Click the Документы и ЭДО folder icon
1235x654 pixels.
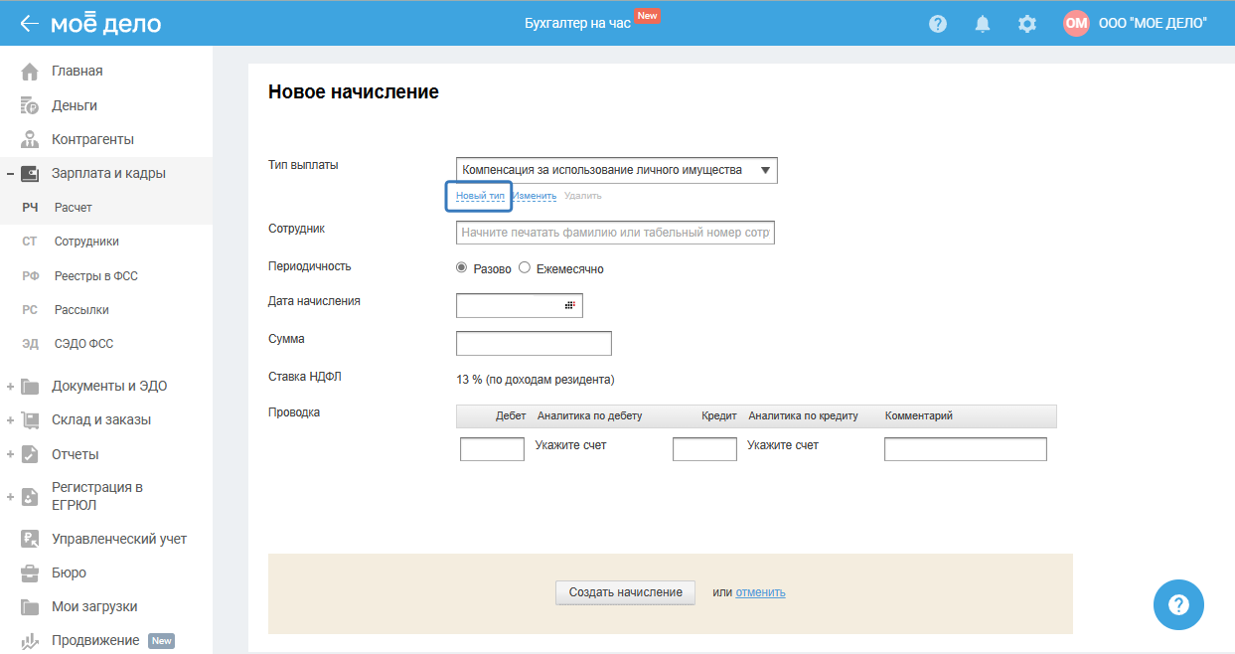point(30,386)
